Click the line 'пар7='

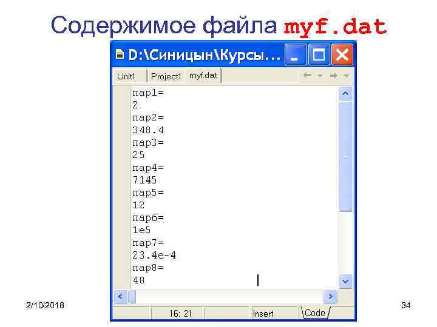(148, 243)
